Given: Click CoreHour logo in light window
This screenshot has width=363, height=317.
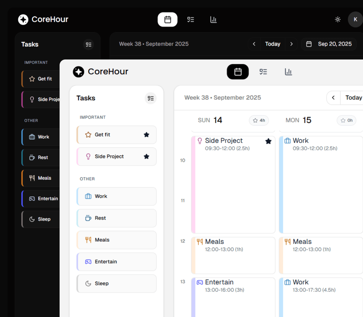Looking at the screenshot, I should [79, 72].
